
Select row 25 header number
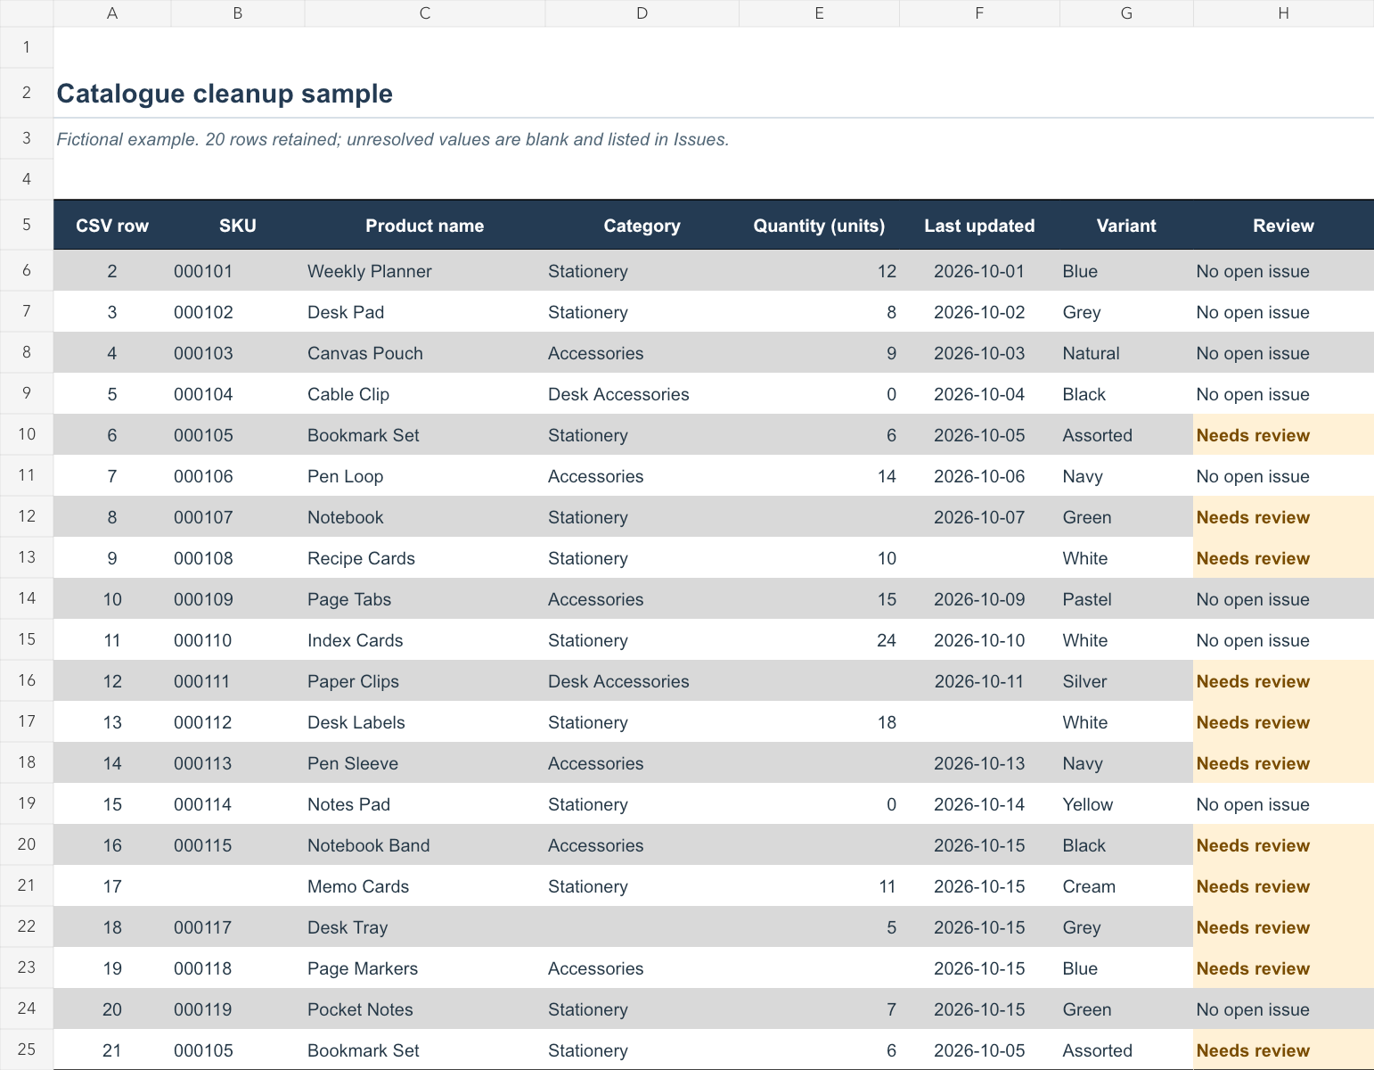click(27, 1049)
